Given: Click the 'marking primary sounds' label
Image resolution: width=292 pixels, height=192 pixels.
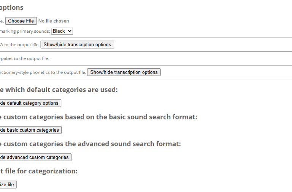Looking at the screenshot, I should [25, 31].
